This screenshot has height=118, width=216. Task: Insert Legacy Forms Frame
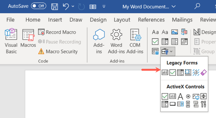(188, 72)
